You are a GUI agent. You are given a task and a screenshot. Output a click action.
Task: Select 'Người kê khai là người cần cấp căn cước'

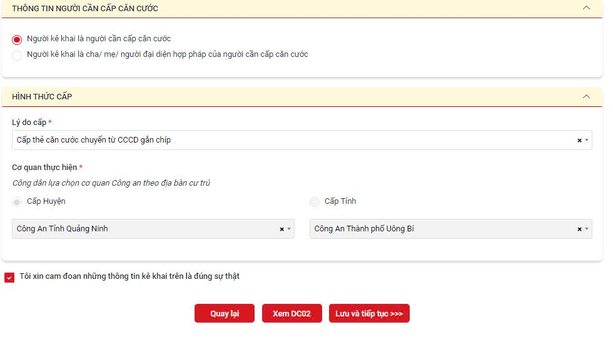[x=17, y=39]
